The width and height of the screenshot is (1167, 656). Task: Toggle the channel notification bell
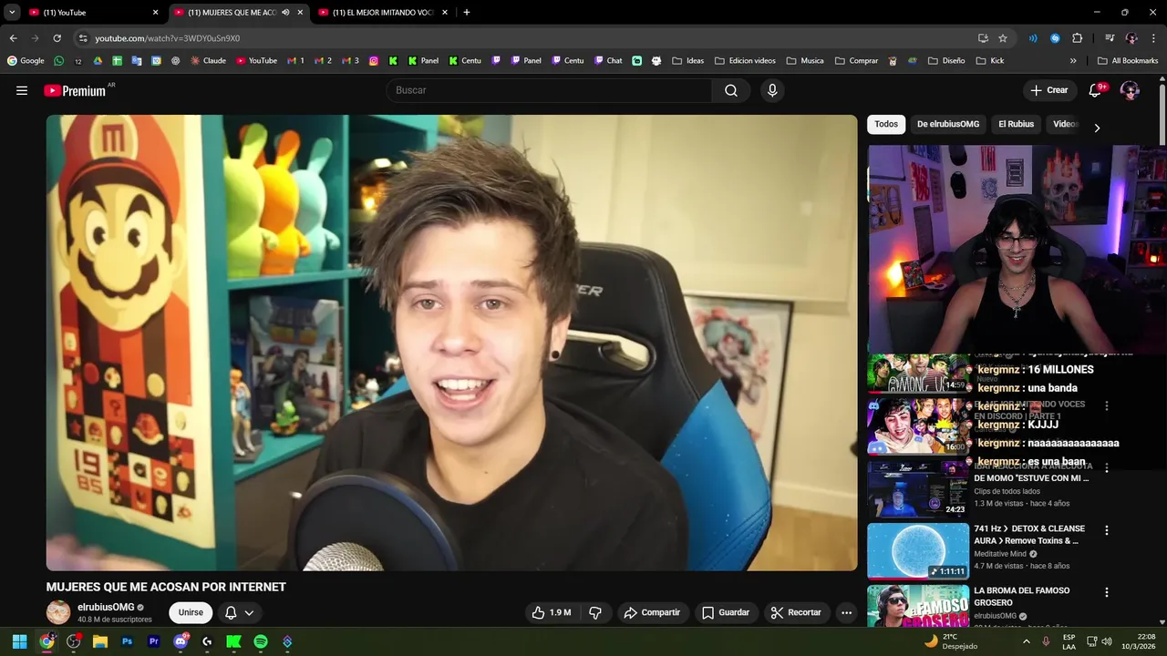239,612
